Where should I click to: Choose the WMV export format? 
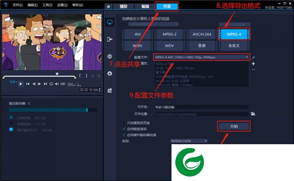click(x=137, y=46)
